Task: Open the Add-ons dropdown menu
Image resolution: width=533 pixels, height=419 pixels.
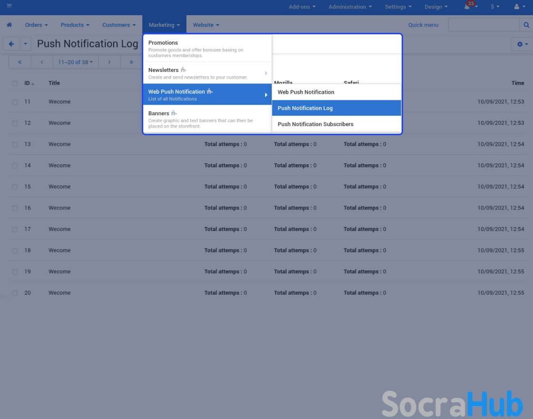Action: click(302, 7)
